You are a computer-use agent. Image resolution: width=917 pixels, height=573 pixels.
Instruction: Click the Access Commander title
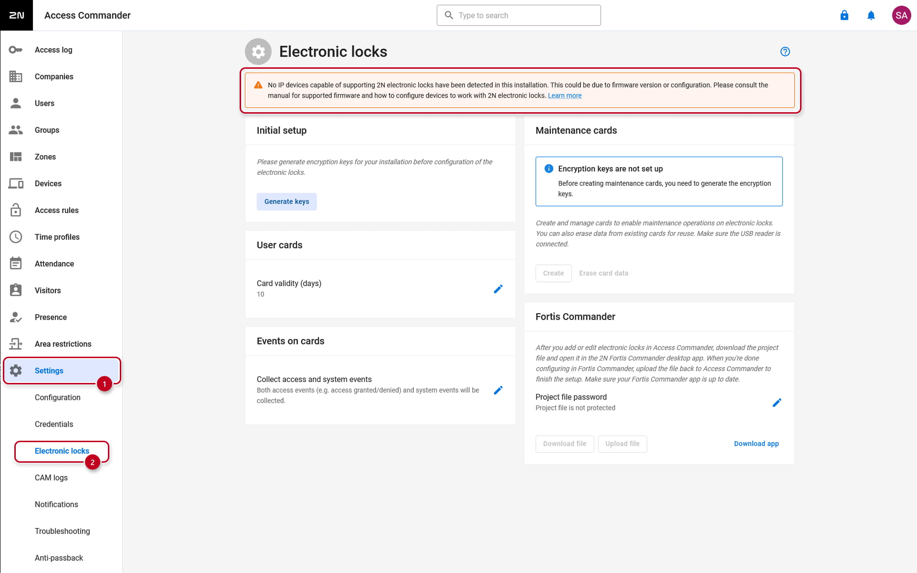click(87, 15)
